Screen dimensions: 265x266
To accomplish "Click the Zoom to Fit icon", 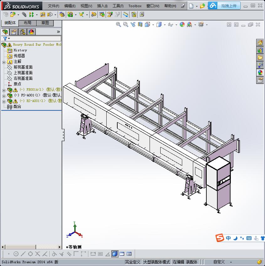I will coord(118,25).
